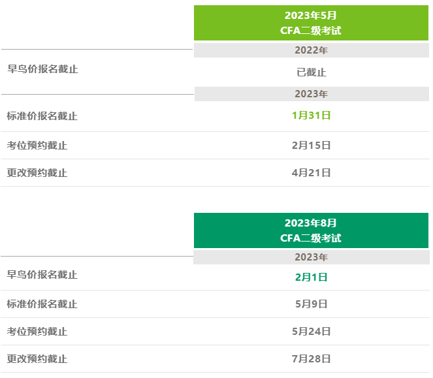
Task: Click 考位预约截止 label in May table
Action: pos(37,146)
